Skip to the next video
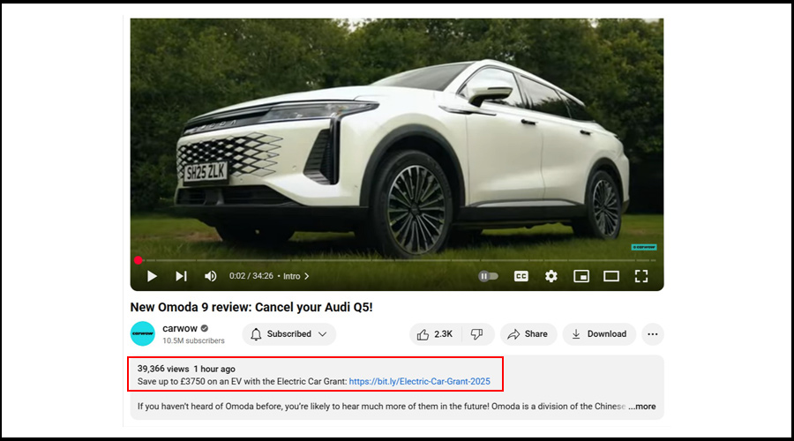The height and width of the screenshot is (441, 794). 181,276
